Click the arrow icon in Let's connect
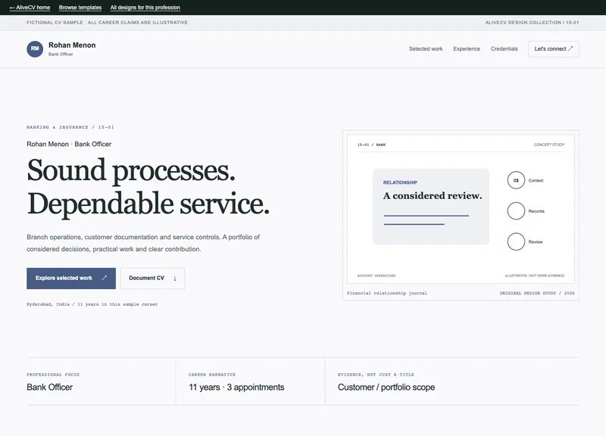The height and width of the screenshot is (436, 606). tap(570, 48)
